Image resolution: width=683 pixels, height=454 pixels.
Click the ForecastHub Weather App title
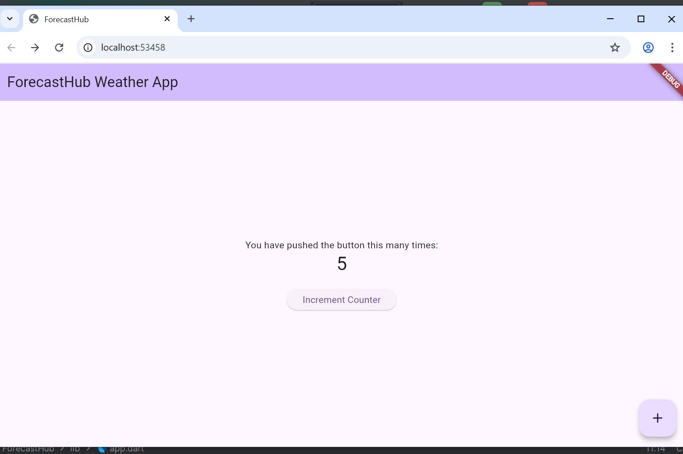pyautogui.click(x=92, y=82)
